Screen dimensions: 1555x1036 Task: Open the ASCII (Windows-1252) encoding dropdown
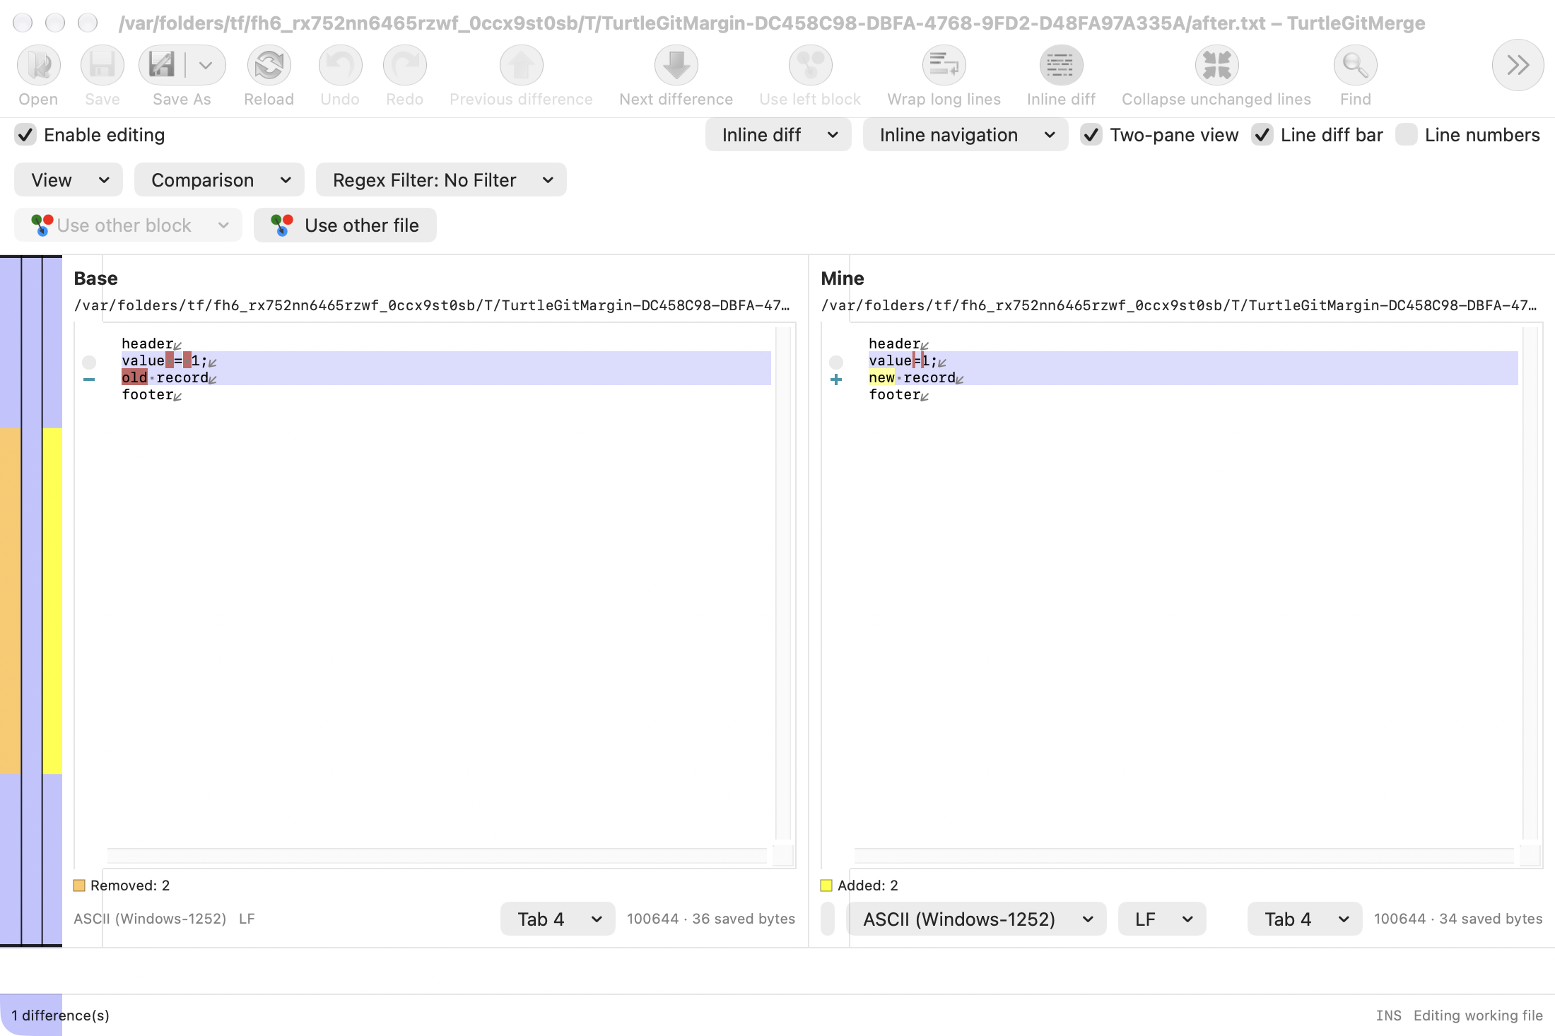point(976,919)
